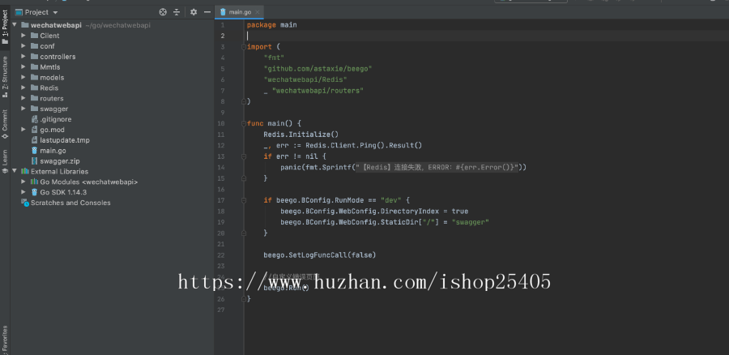Click "github.com/astaxie/beego" import string
The height and width of the screenshot is (355, 729).
point(318,68)
